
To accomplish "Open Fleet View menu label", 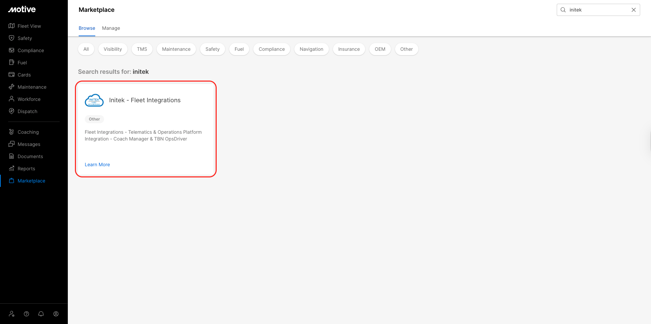I will point(29,26).
